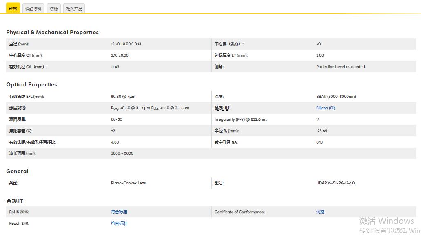
Task: Click the RoHS 2015 符合标准 link
Action: (x=119, y=212)
